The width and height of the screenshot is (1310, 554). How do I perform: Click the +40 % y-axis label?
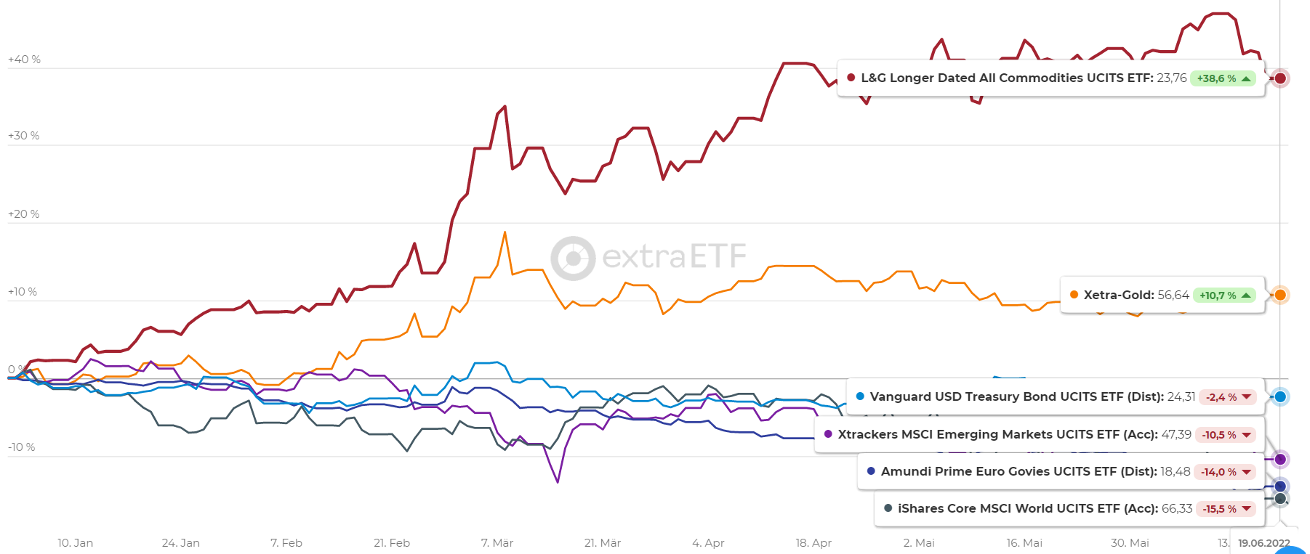click(24, 60)
